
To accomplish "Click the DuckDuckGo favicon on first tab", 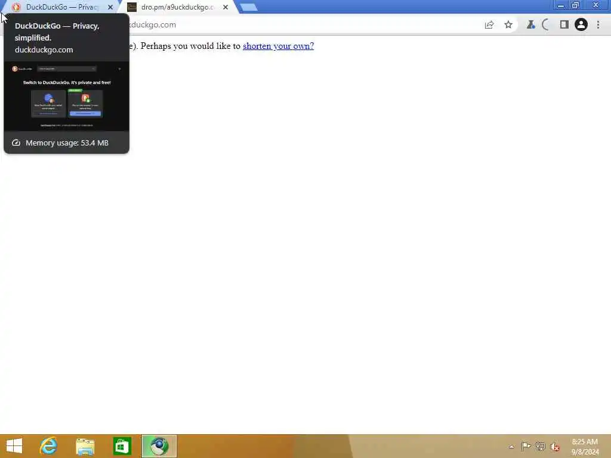I will (16, 7).
